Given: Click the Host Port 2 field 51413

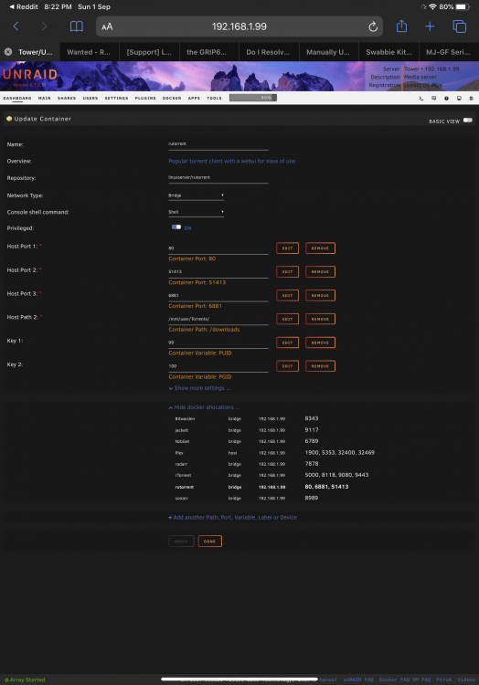Looking at the screenshot, I should pyautogui.click(x=218, y=272).
